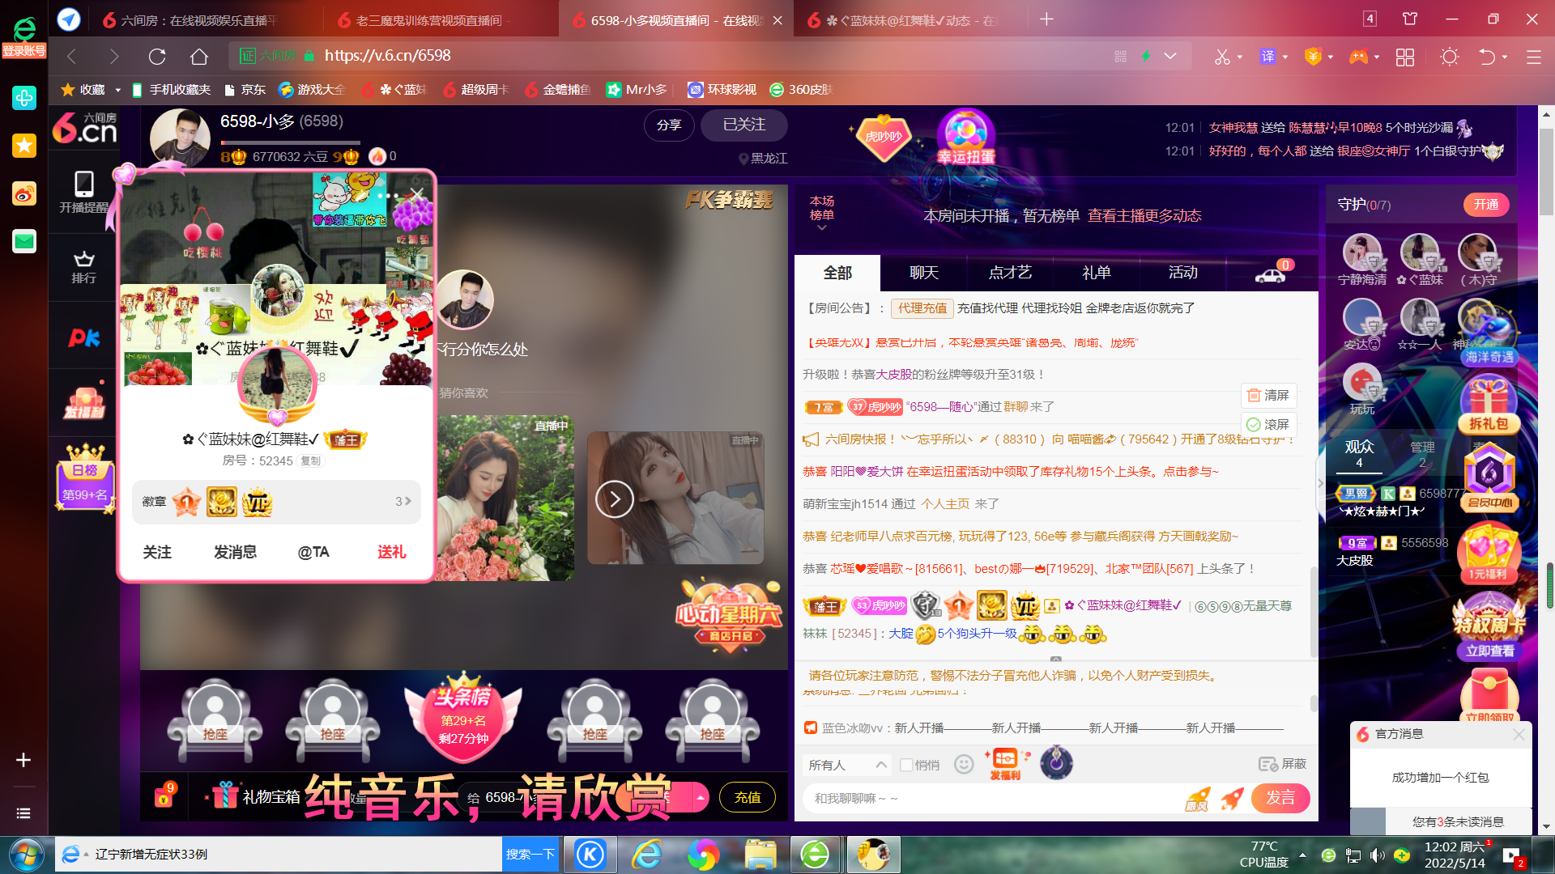Open the browser hamburger menu
1555x874 pixels.
[x=1533, y=57]
